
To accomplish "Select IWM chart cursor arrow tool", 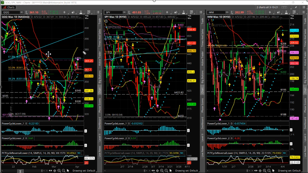I will coord(273,171).
